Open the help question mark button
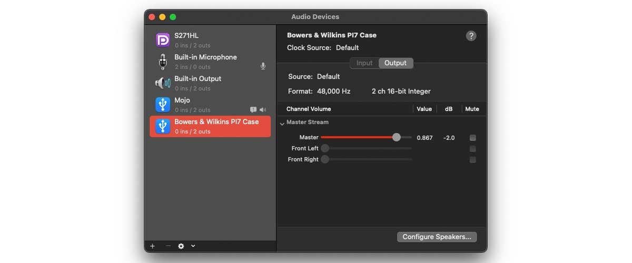This screenshot has width=632, height=263. point(471,36)
